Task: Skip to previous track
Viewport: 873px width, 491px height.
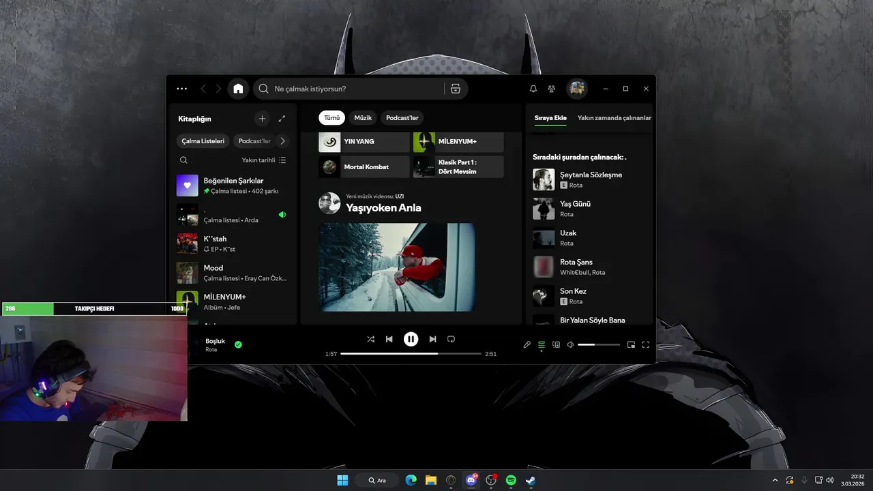Action: click(389, 339)
